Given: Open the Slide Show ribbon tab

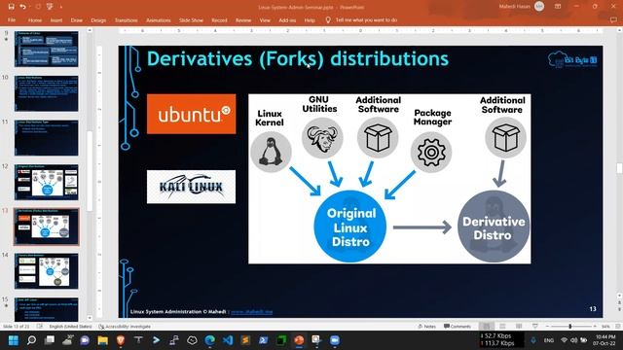Looking at the screenshot, I should 191,19.
